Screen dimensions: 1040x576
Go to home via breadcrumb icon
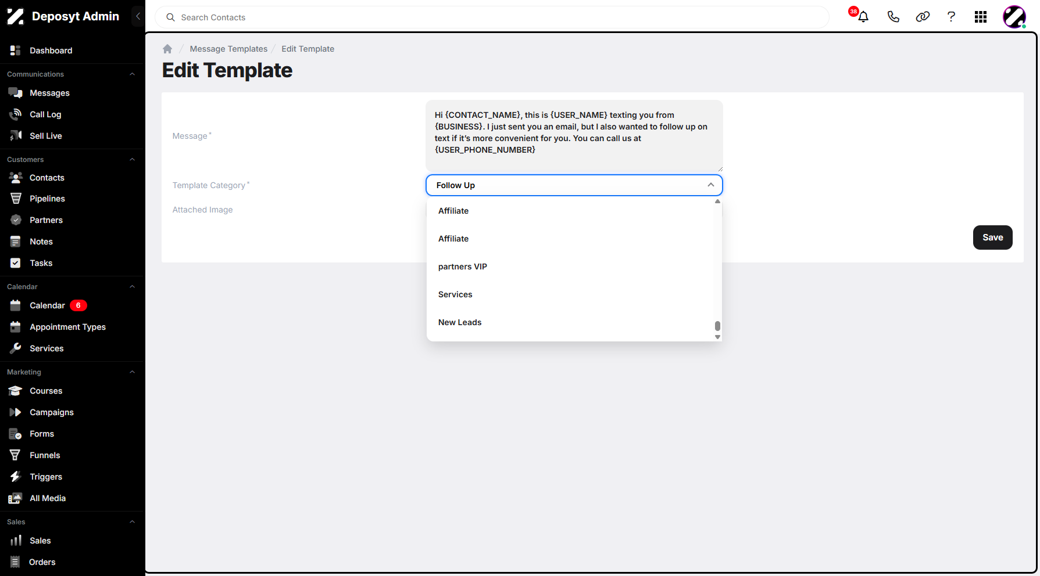(167, 49)
